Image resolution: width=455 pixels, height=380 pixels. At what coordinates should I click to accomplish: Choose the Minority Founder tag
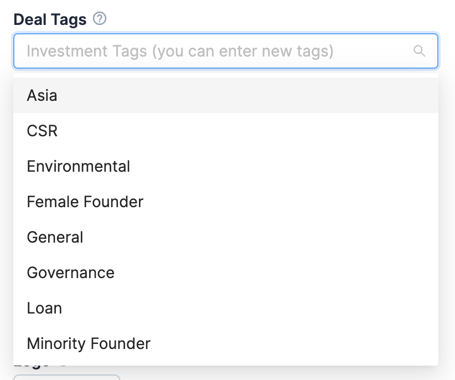tap(89, 344)
